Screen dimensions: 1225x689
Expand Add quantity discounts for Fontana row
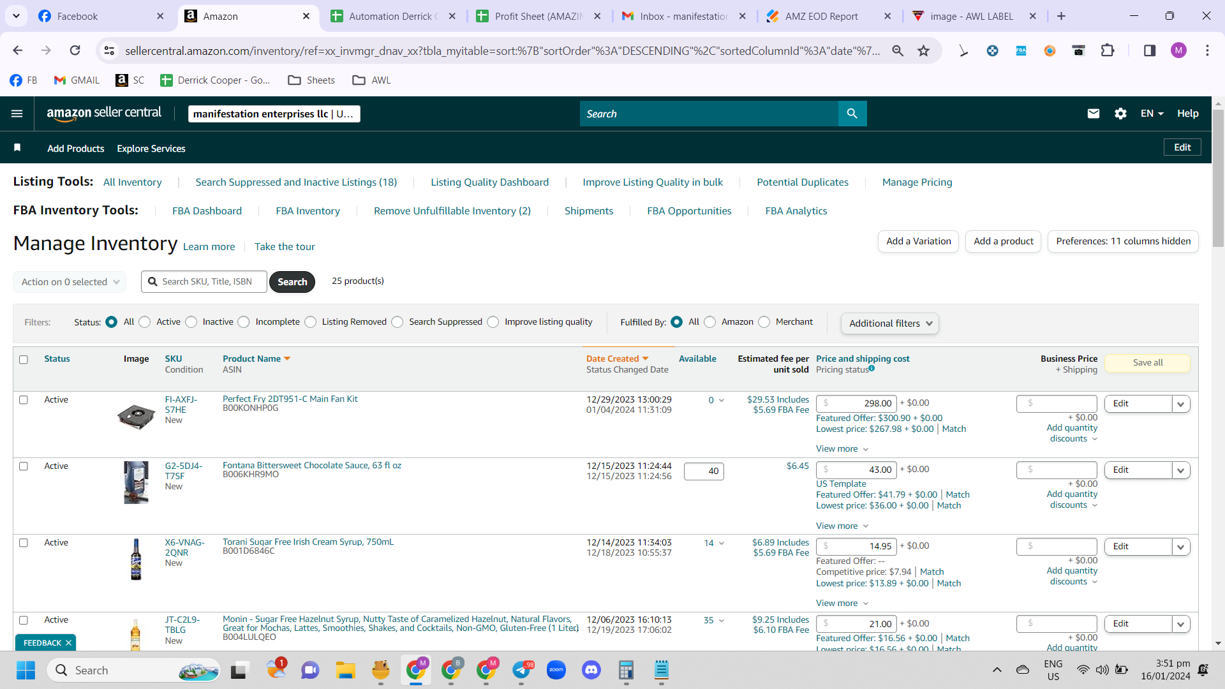1072,500
